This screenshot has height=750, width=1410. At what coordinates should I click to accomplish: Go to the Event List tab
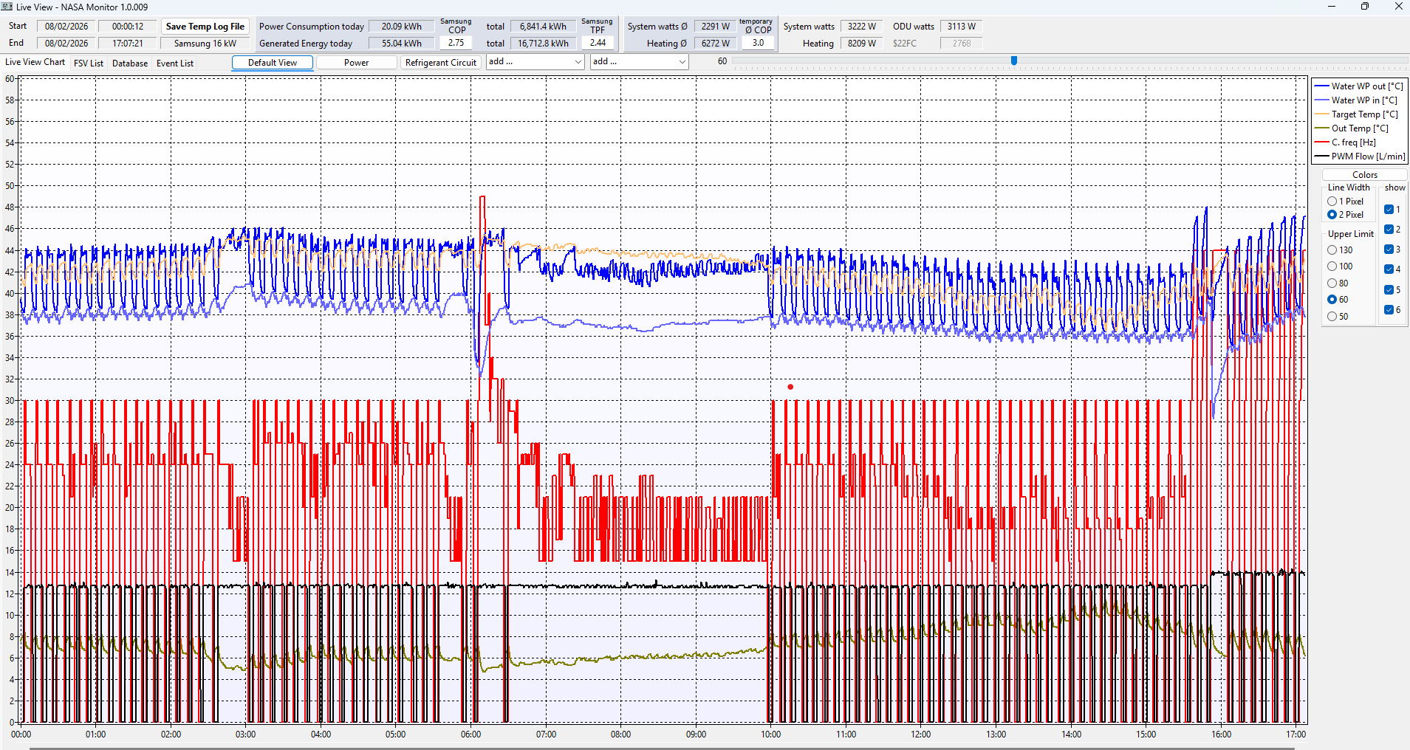(175, 63)
